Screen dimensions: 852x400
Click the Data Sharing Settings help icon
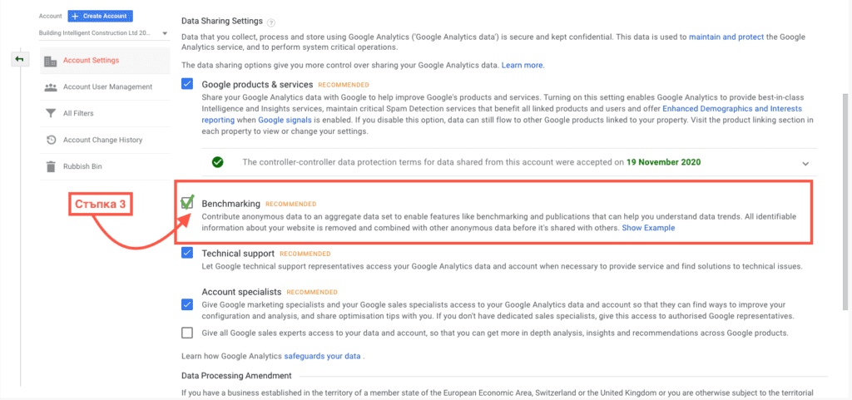pos(272,22)
